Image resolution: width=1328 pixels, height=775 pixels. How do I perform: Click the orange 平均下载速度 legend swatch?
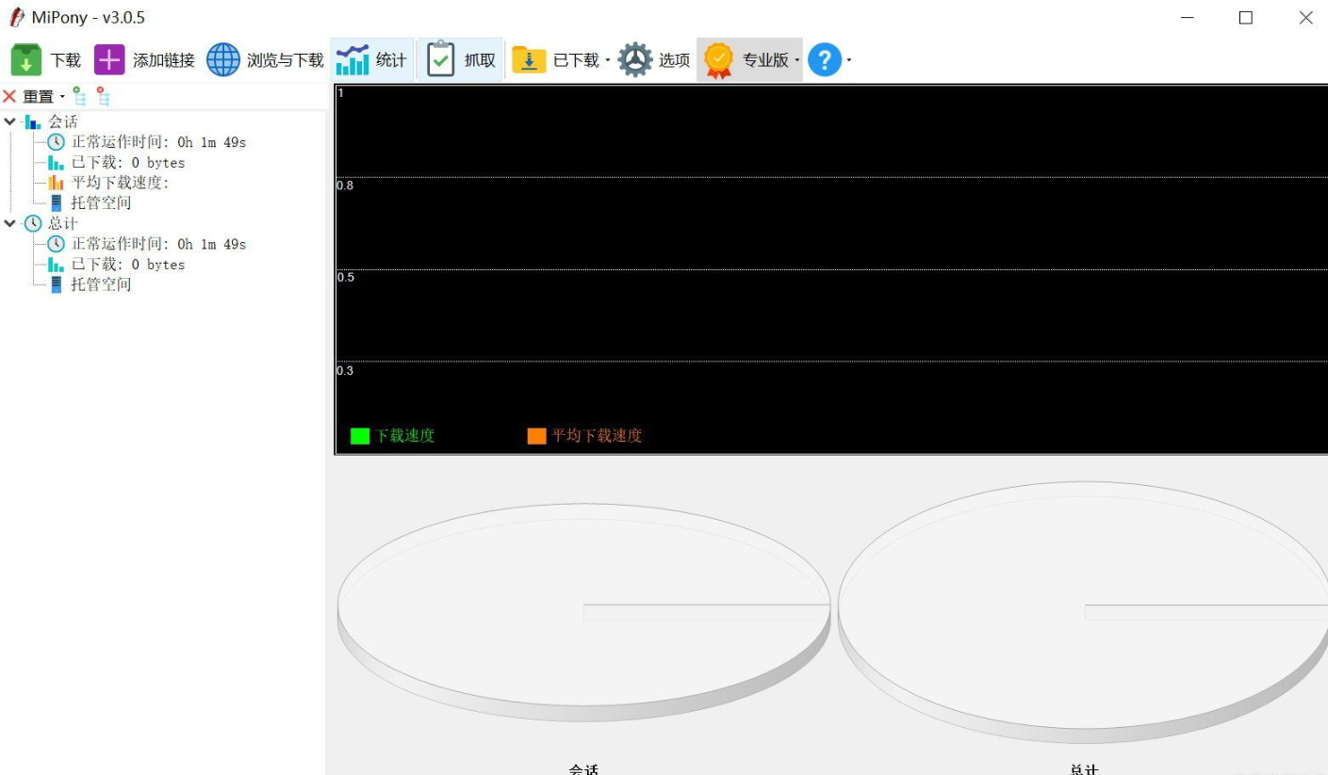(536, 436)
